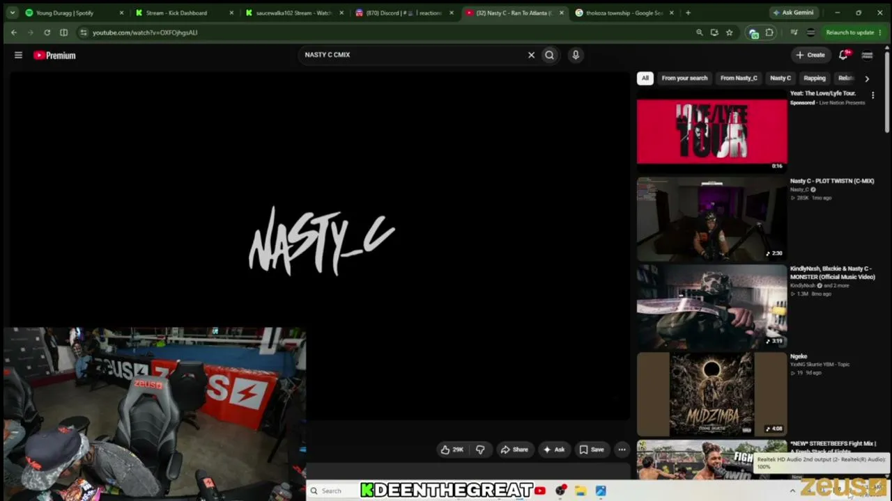Save the video to a playlist
Viewport: 892px width, 501px height.
pos(592,450)
